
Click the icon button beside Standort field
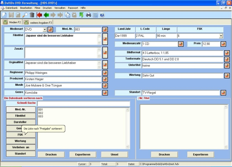click(x=223, y=93)
